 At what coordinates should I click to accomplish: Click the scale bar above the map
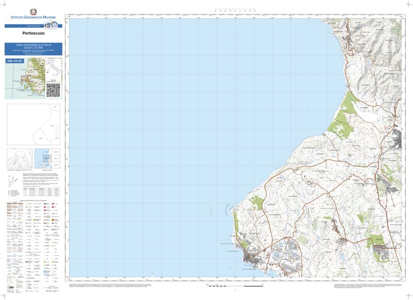click(x=235, y=9)
